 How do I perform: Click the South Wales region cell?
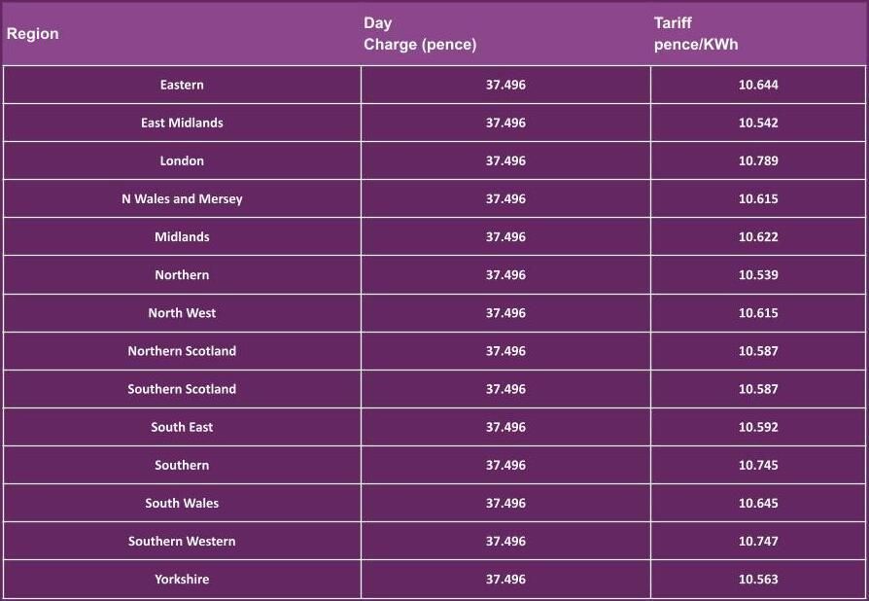tap(182, 503)
